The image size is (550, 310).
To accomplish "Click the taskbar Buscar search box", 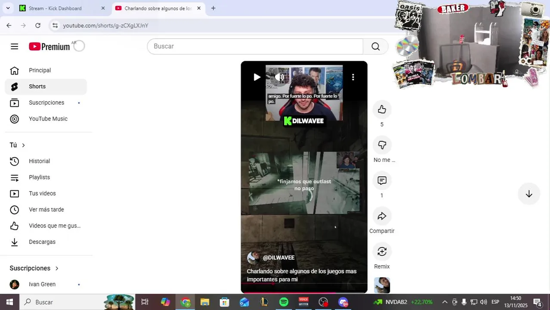I will (77, 302).
